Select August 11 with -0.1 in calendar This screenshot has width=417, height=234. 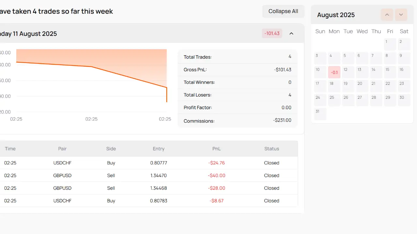(334, 72)
